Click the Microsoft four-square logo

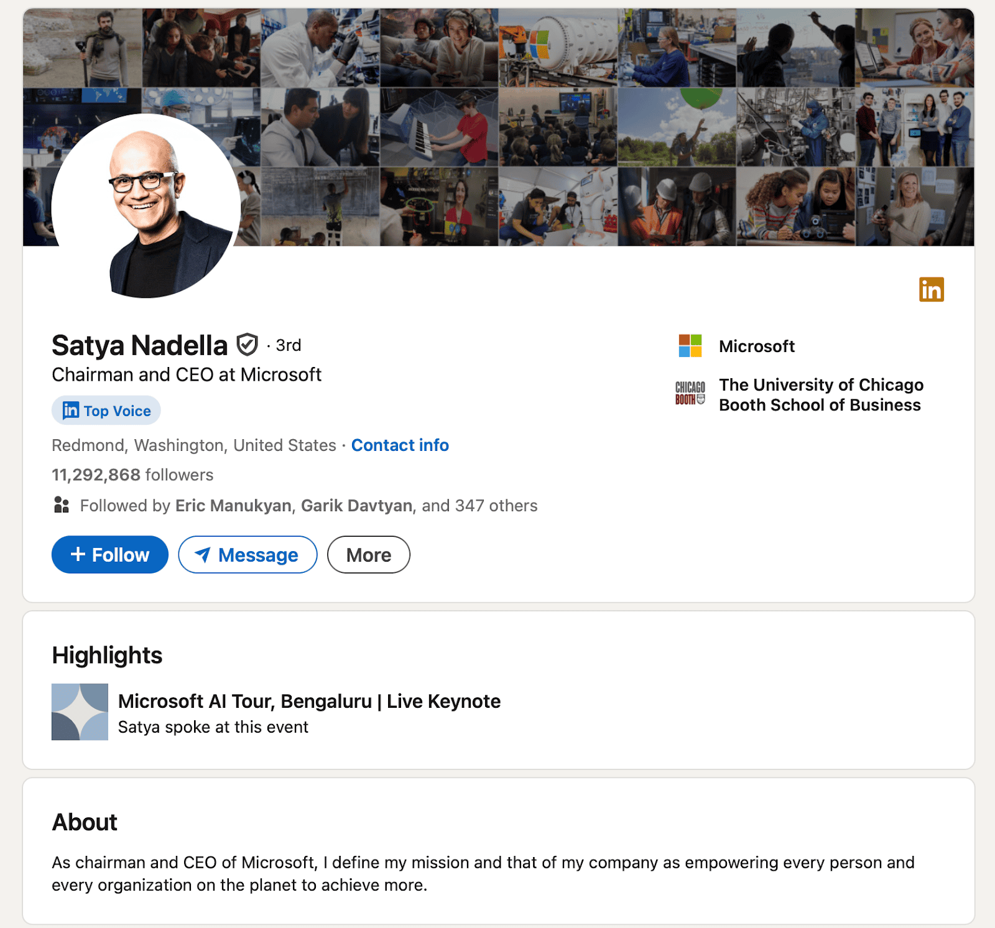coord(690,346)
